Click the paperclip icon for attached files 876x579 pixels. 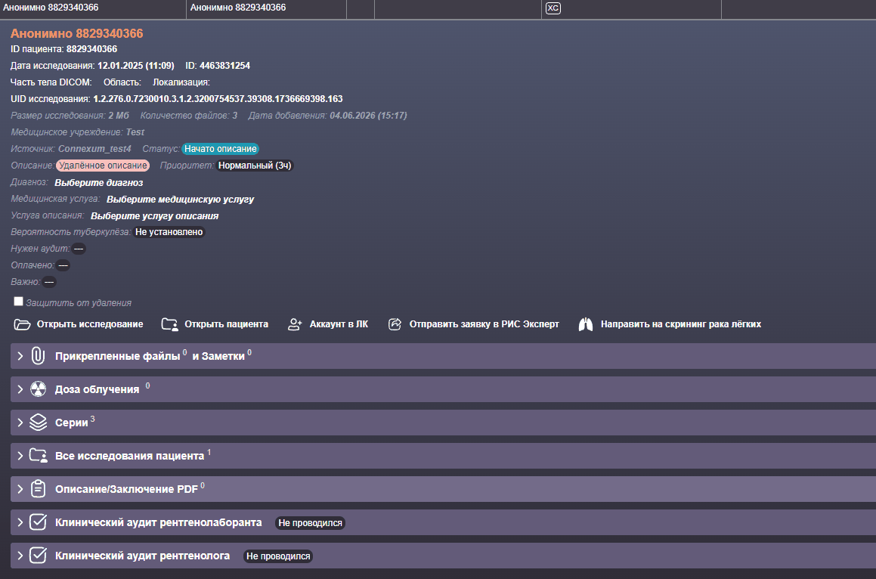click(x=38, y=356)
